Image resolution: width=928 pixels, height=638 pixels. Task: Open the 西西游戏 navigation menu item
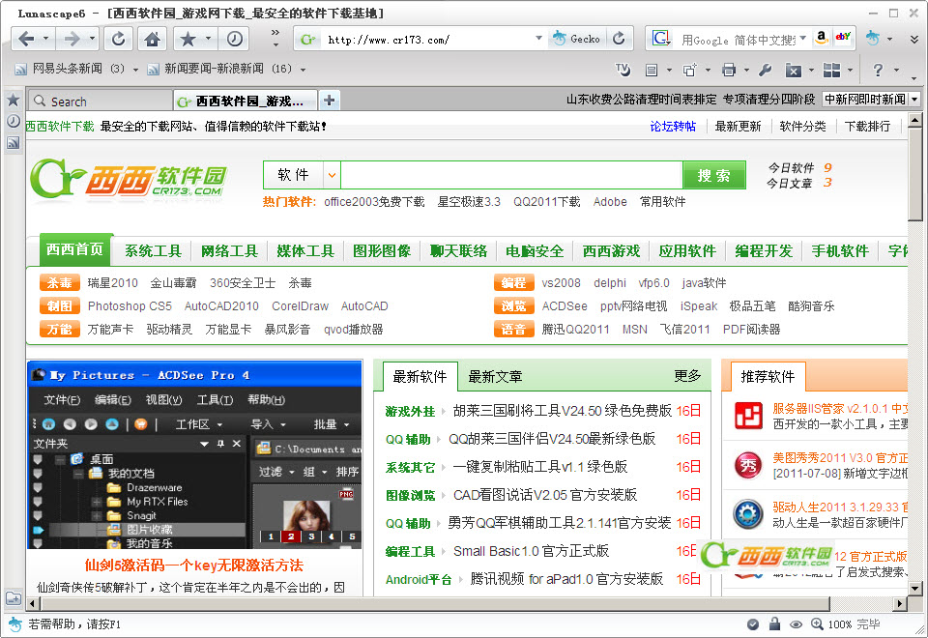(611, 251)
